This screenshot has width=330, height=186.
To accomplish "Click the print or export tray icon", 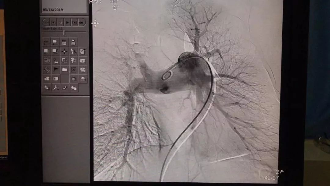I will click(82, 79).
